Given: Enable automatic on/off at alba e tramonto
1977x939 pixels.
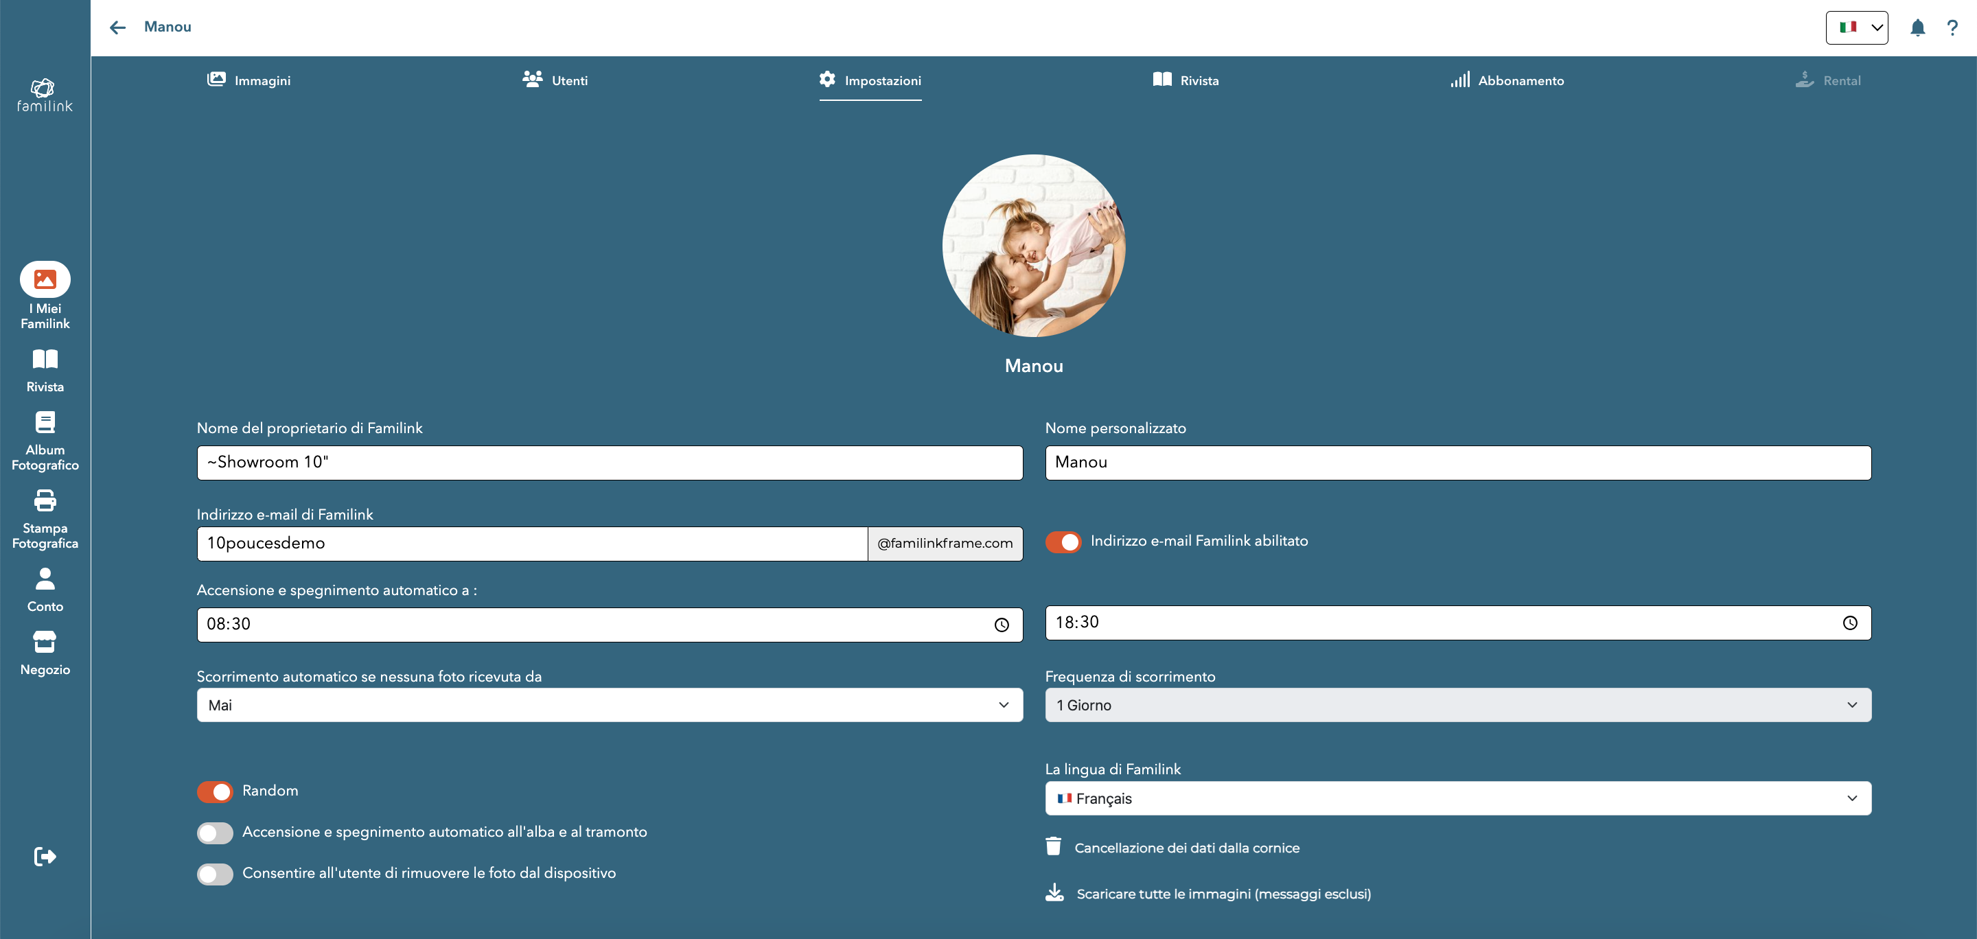Looking at the screenshot, I should point(215,833).
